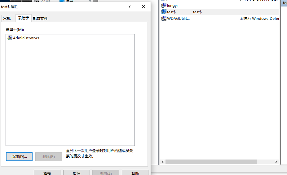287x175 pixels.
Task: Confirm with the 确定 button
Action: (x=47, y=173)
